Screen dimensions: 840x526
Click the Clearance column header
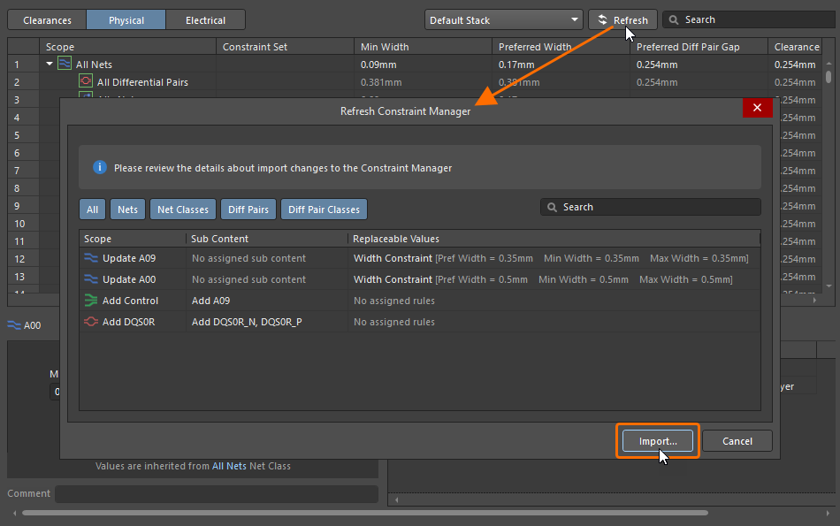tap(797, 47)
